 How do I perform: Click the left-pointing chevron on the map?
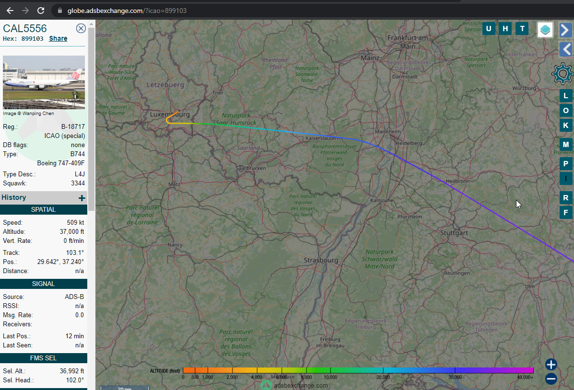[x=566, y=49]
